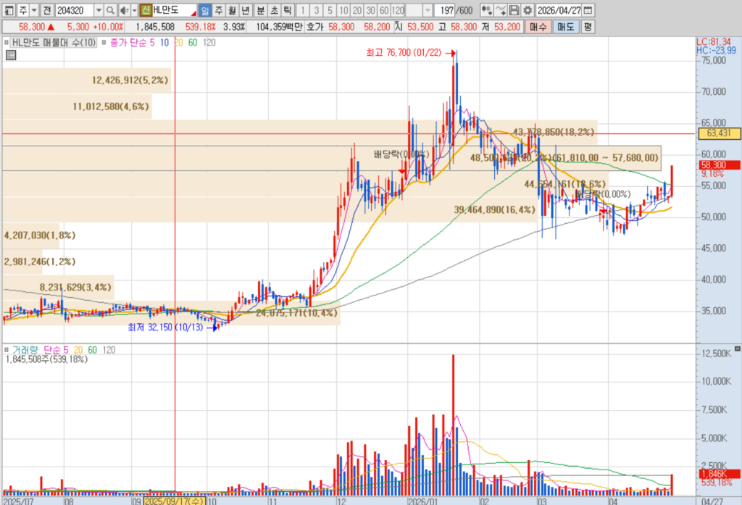Select the daily 일 period
Screen dimensions: 742x505
coord(205,10)
